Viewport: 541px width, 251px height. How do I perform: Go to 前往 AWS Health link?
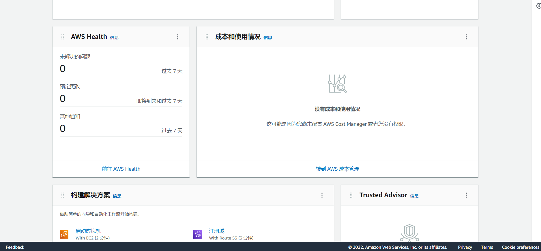tap(121, 169)
